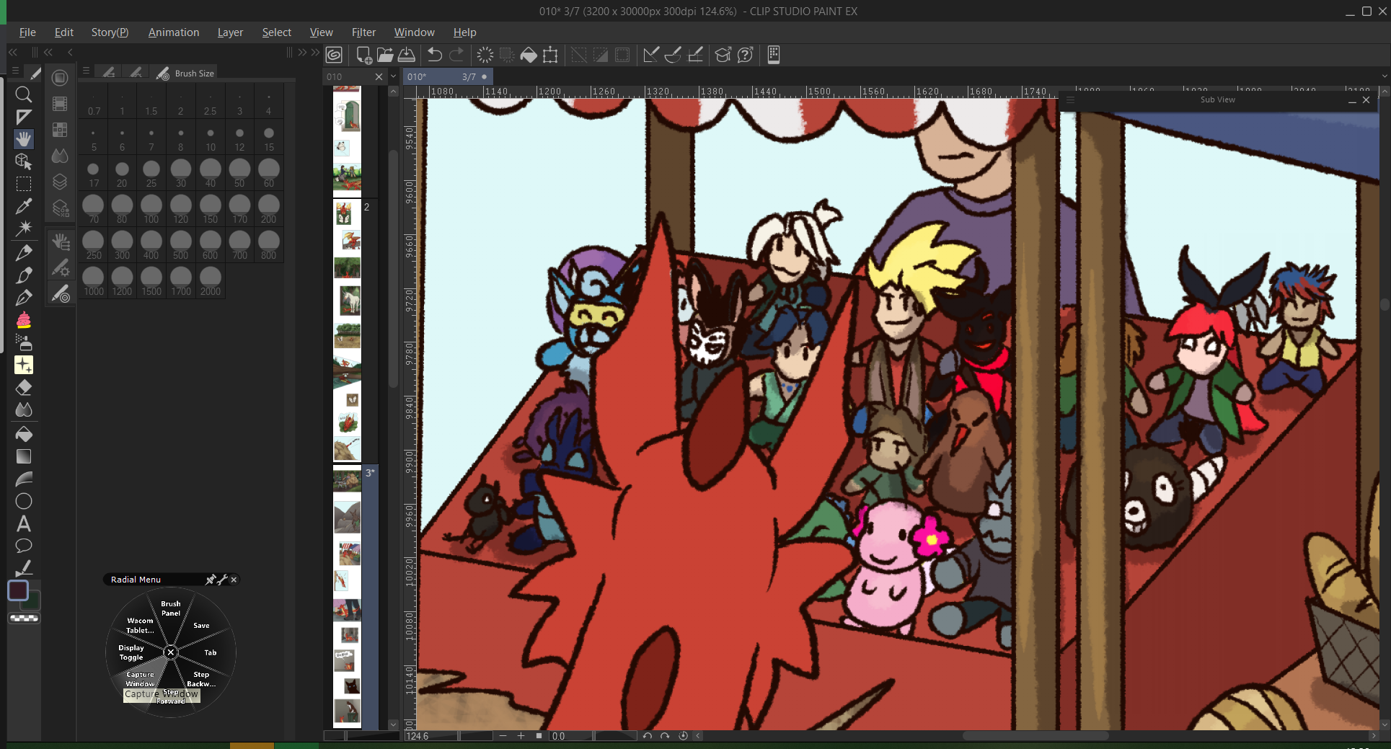
Task: Select the Blend tool
Action: [x=24, y=410]
